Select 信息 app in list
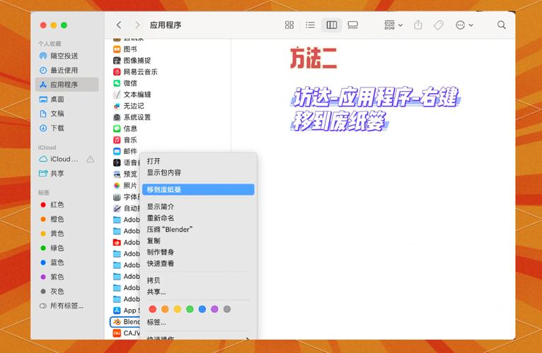The height and width of the screenshot is (353, 542). 125,128
